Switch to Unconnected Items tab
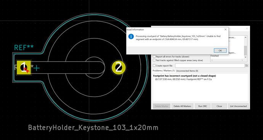 pos(187,71)
